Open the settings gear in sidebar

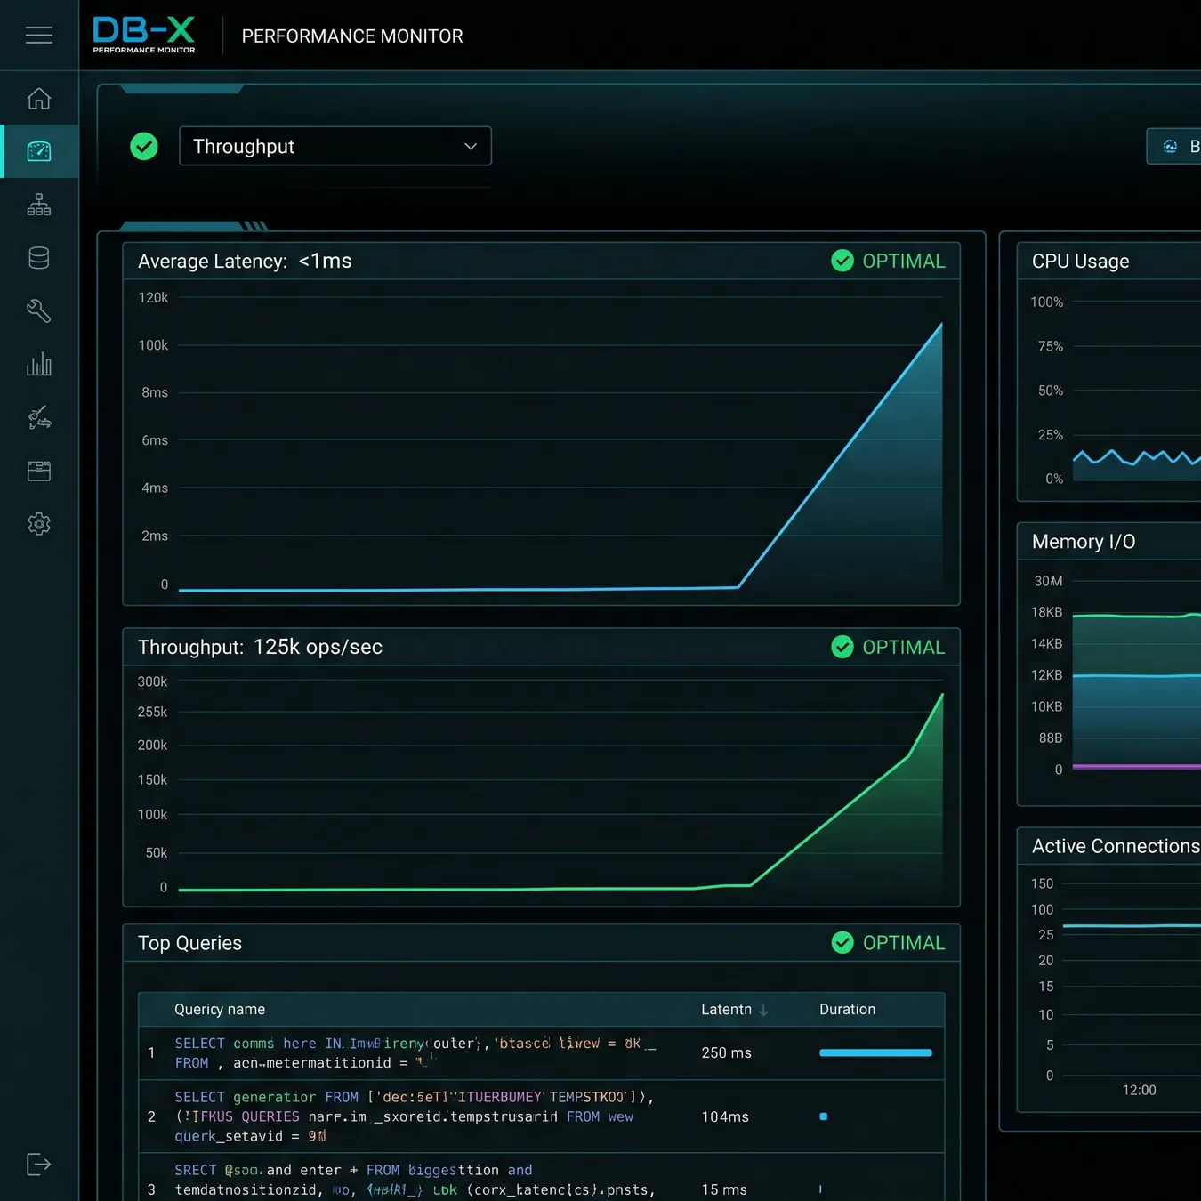click(39, 524)
